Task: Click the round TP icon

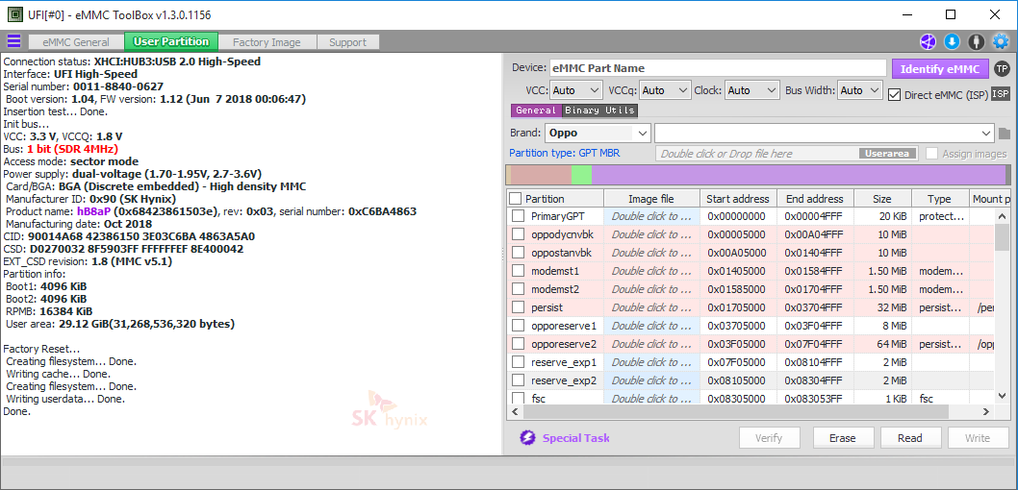Action: [x=1002, y=68]
